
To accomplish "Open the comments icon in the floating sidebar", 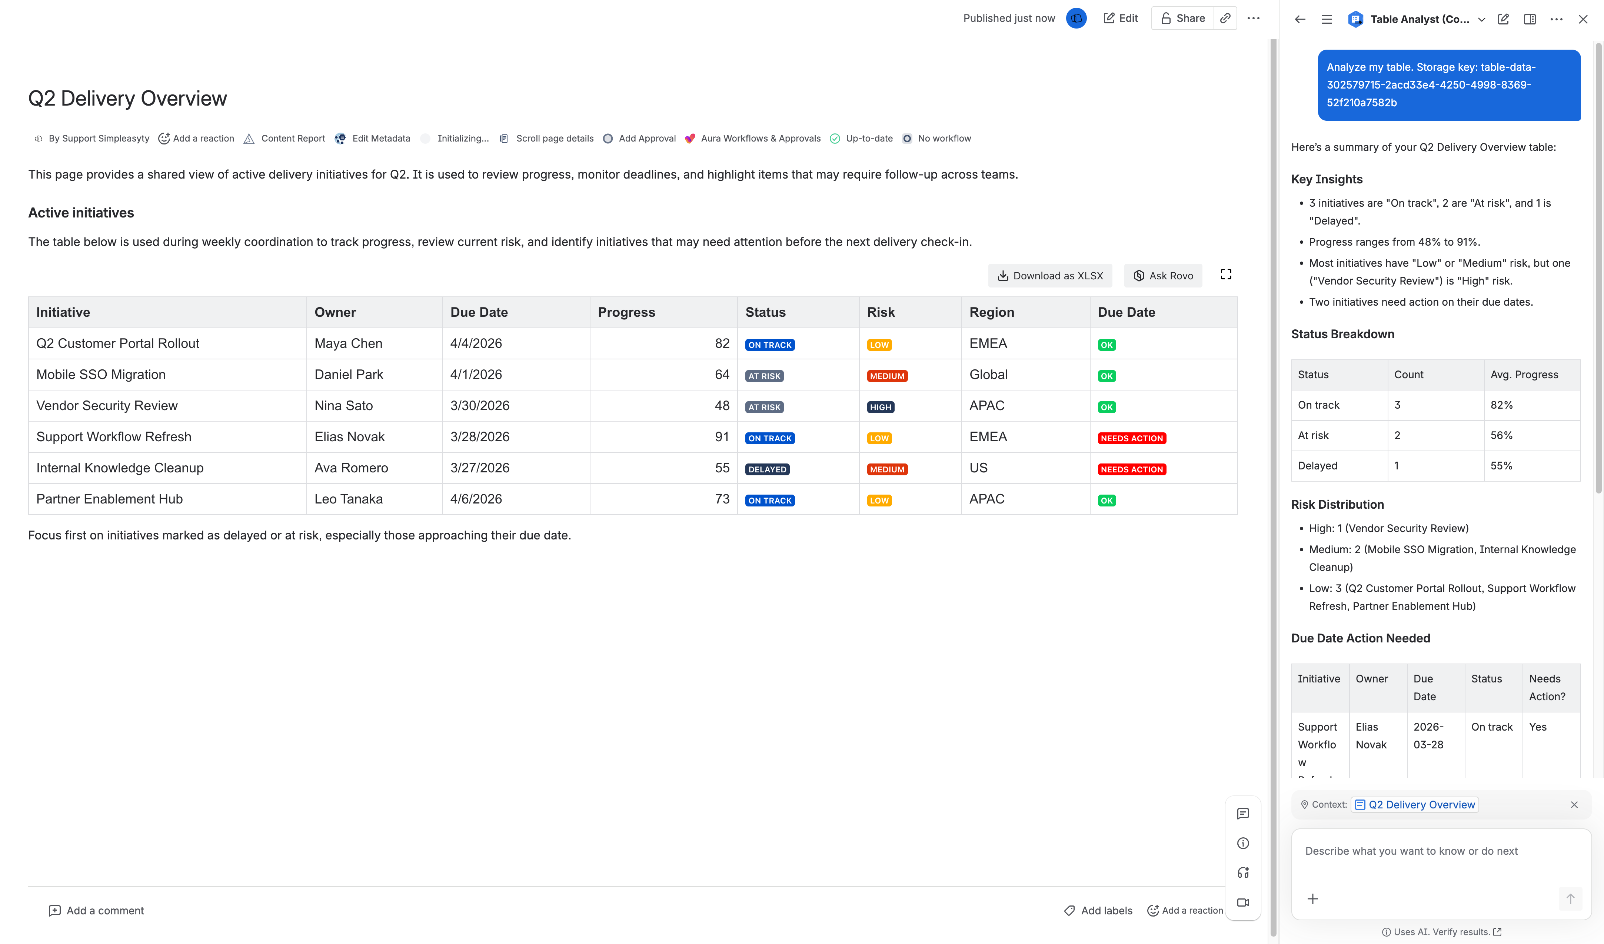I will point(1244,813).
